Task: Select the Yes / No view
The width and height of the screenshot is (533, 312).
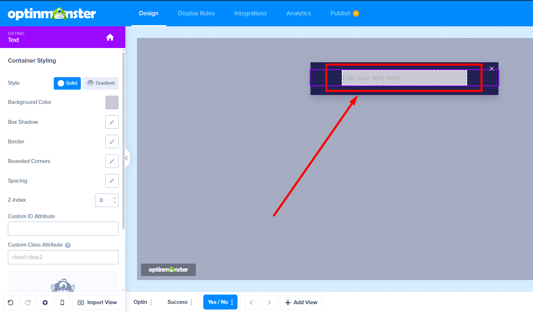Action: (x=218, y=302)
